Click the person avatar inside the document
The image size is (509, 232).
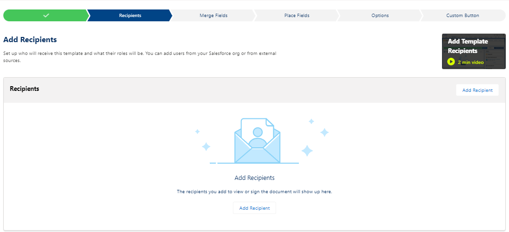click(x=258, y=137)
